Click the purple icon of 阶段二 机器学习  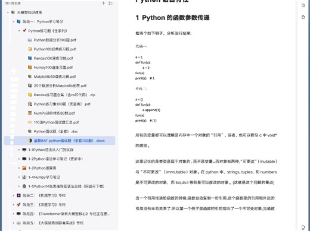pyautogui.click(x=18, y=195)
